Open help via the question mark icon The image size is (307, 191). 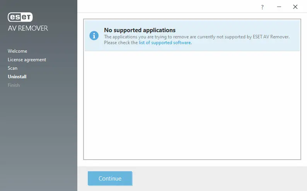point(262,7)
